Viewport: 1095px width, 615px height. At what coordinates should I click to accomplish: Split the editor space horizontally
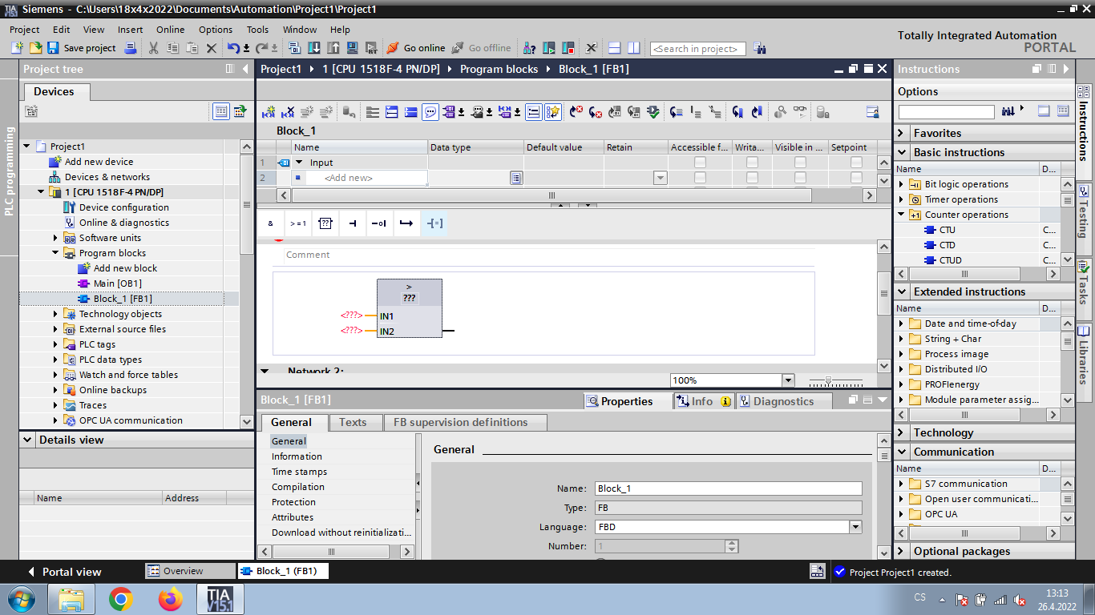615,48
